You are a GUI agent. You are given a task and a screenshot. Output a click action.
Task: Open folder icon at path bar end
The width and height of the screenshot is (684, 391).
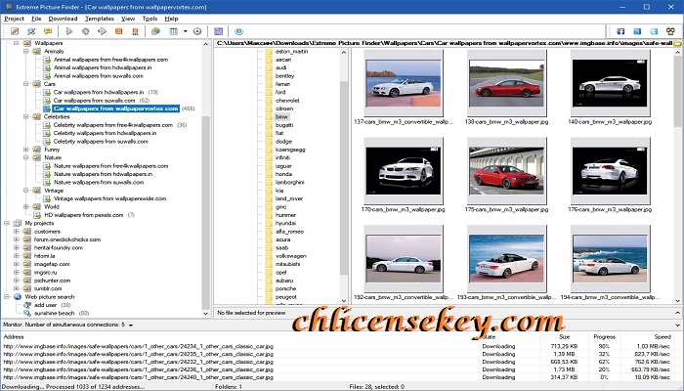coord(677,43)
